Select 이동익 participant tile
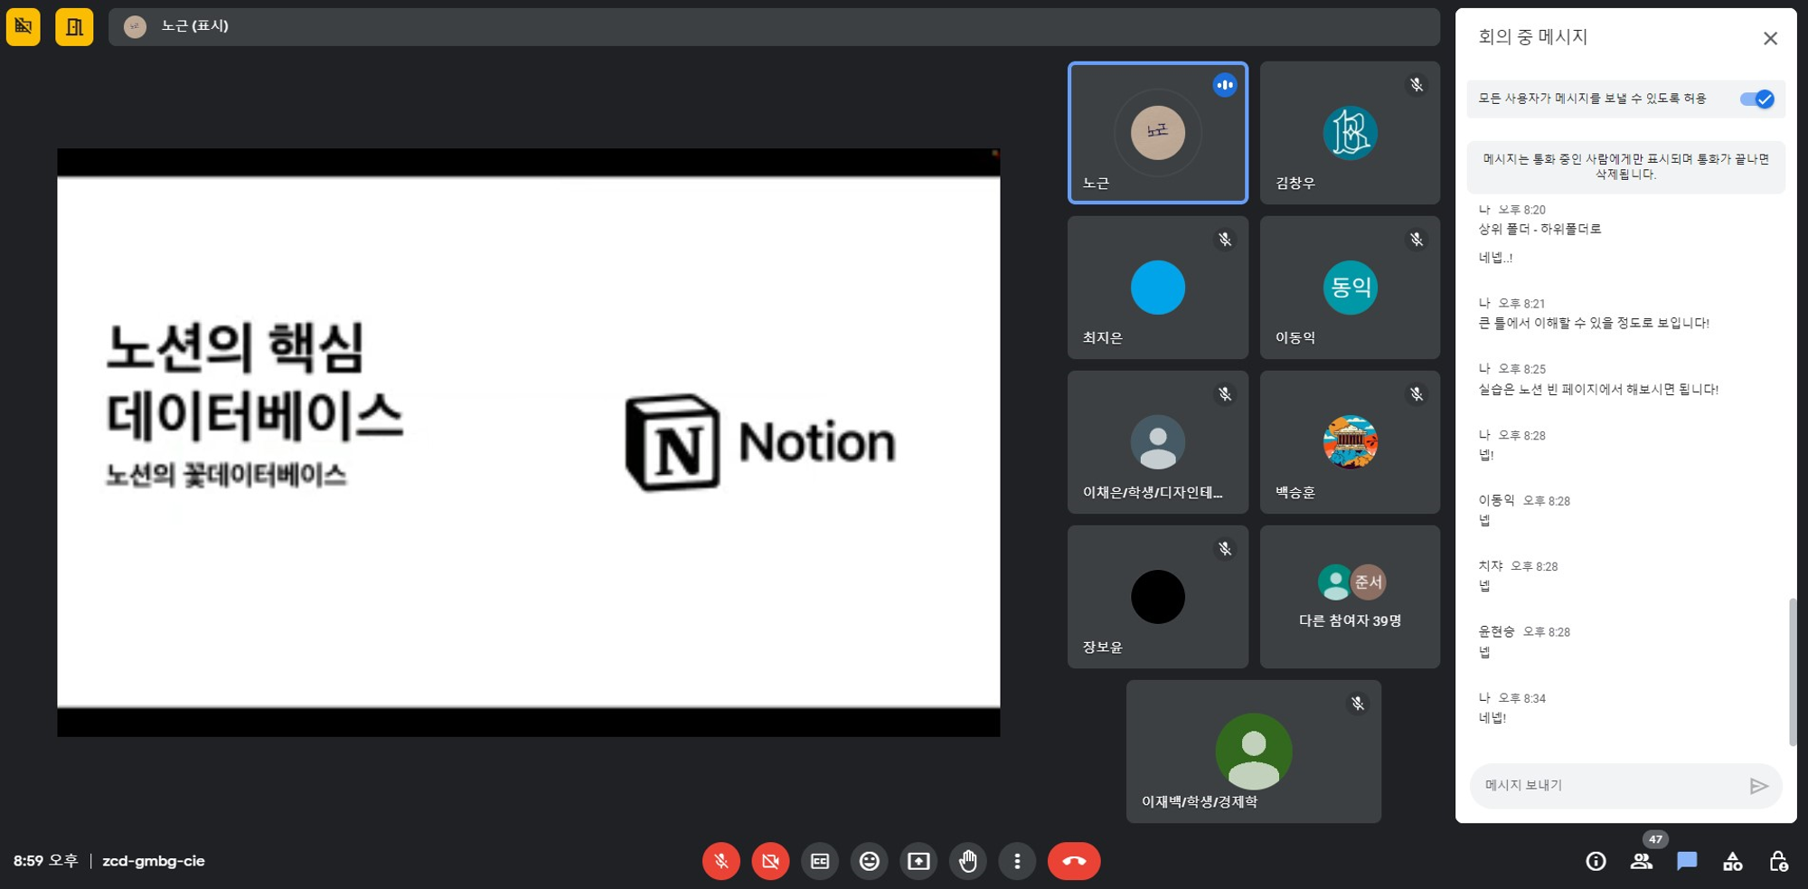This screenshot has width=1808, height=889. (x=1350, y=288)
